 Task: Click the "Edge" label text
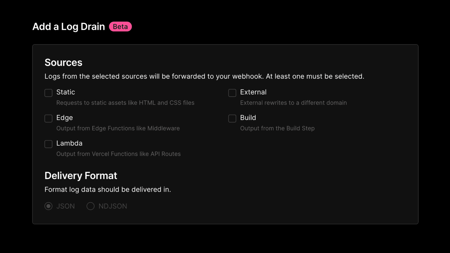(64, 118)
